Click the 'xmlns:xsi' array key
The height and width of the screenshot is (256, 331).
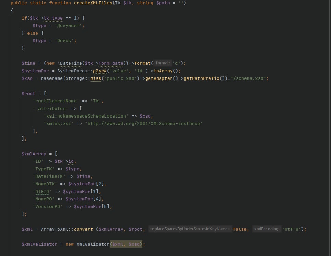(58, 124)
